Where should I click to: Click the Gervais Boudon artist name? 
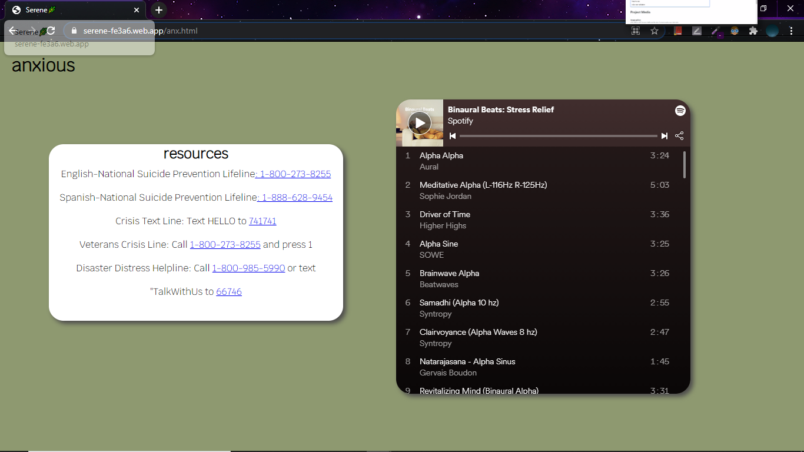click(448, 373)
